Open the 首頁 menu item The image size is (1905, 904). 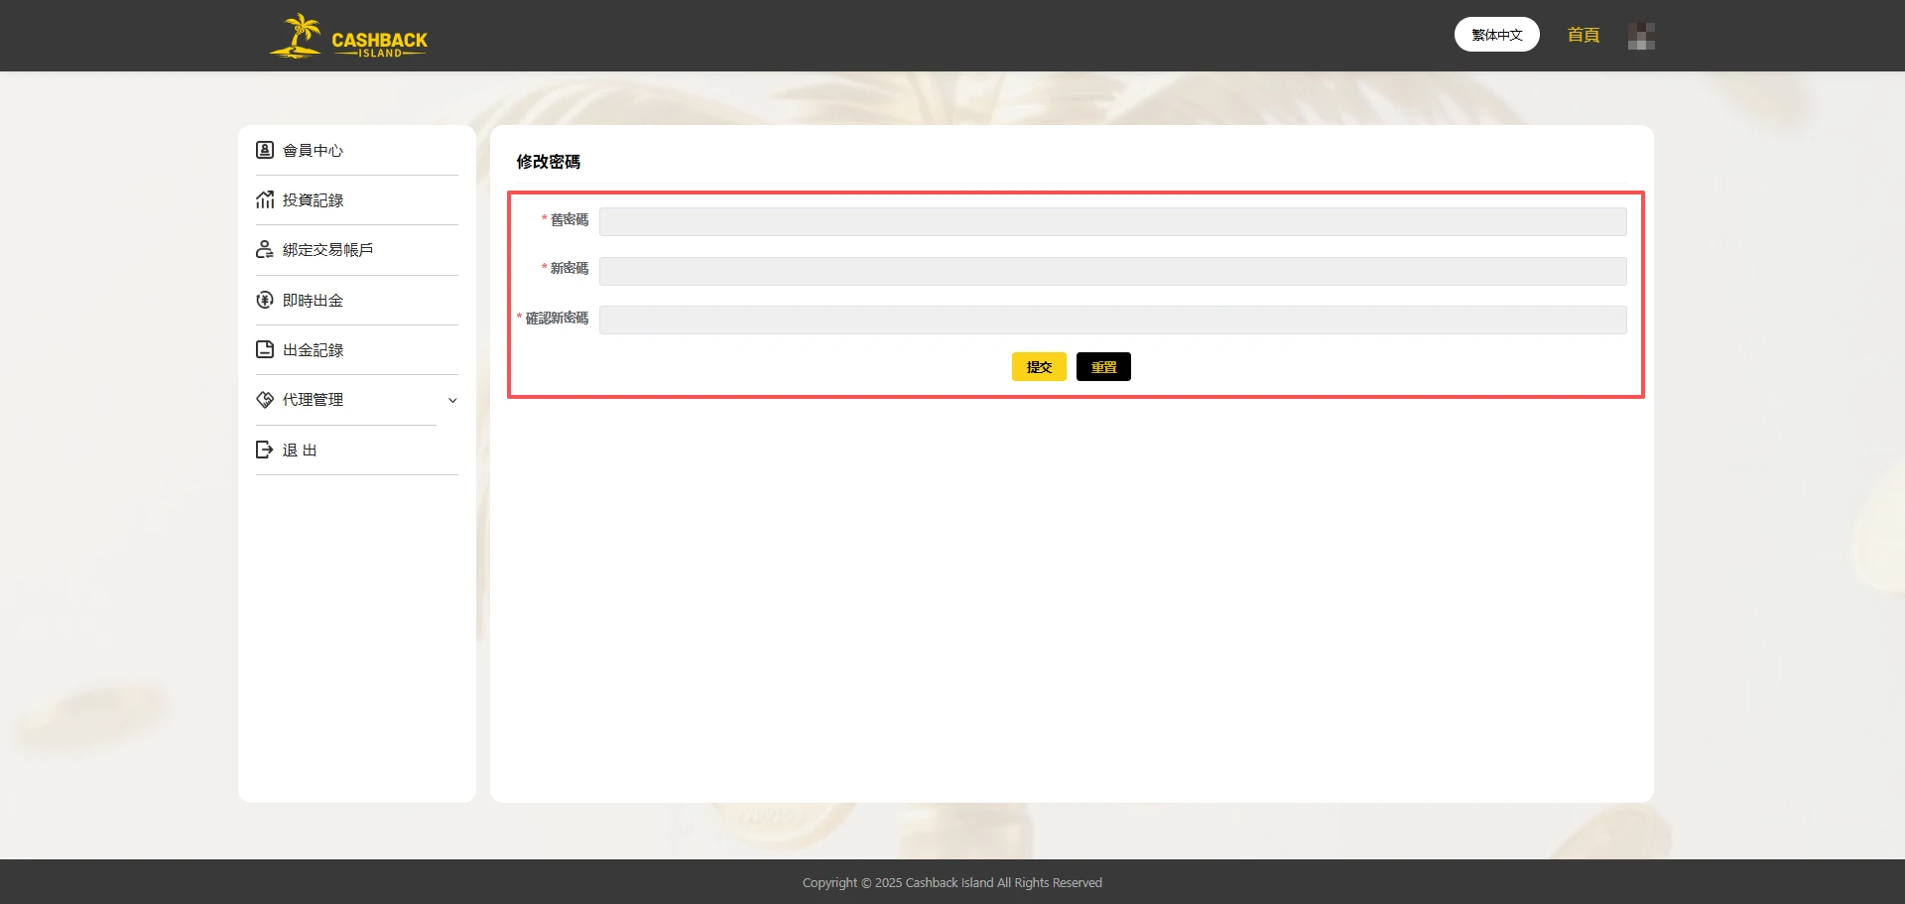1583,34
